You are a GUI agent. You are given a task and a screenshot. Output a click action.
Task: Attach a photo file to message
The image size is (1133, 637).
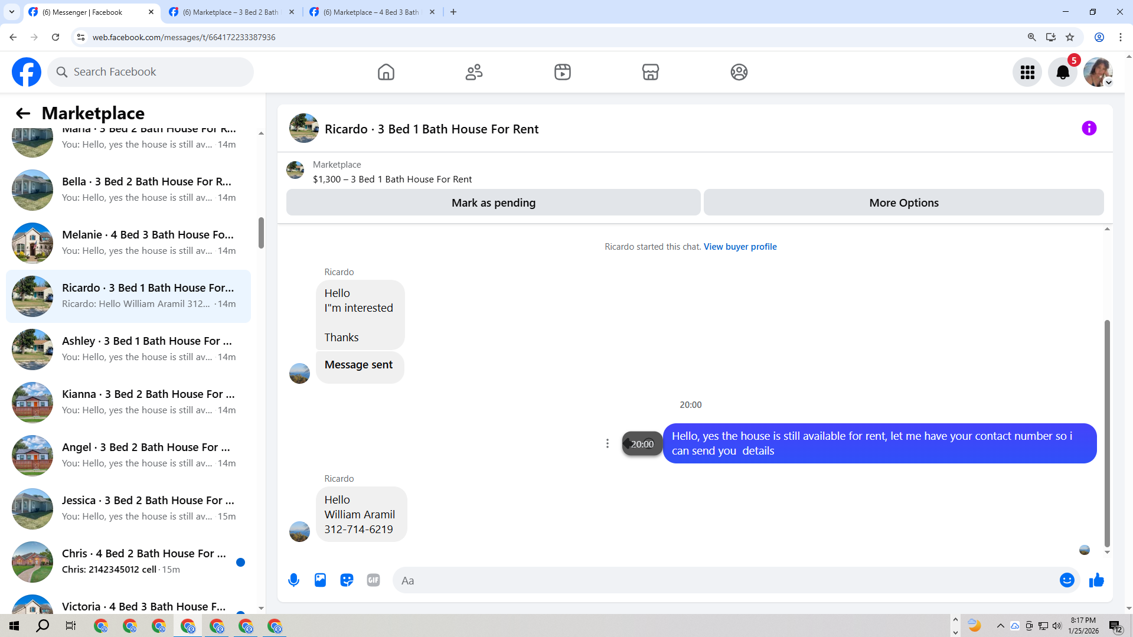[x=320, y=580]
